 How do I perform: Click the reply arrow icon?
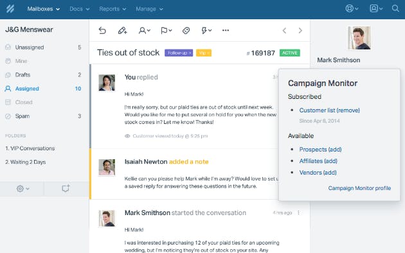click(x=102, y=30)
